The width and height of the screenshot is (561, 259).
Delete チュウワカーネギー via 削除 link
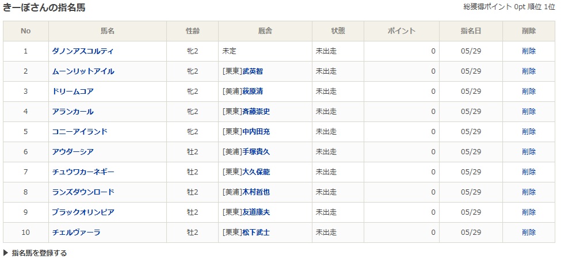click(x=529, y=172)
